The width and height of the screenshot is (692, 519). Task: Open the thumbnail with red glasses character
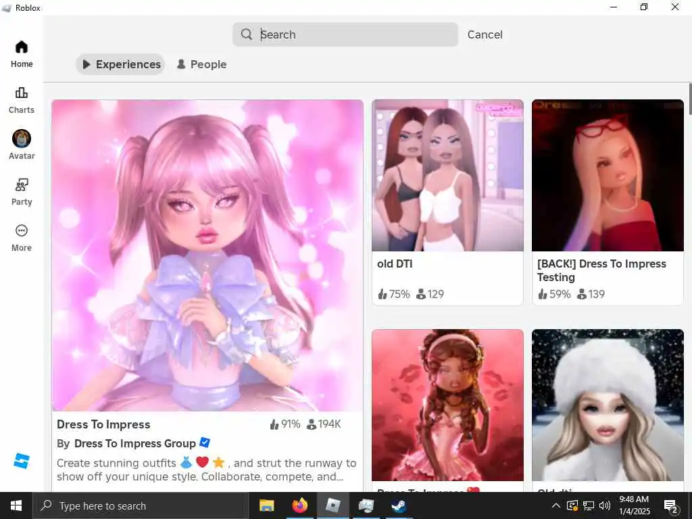pos(608,176)
